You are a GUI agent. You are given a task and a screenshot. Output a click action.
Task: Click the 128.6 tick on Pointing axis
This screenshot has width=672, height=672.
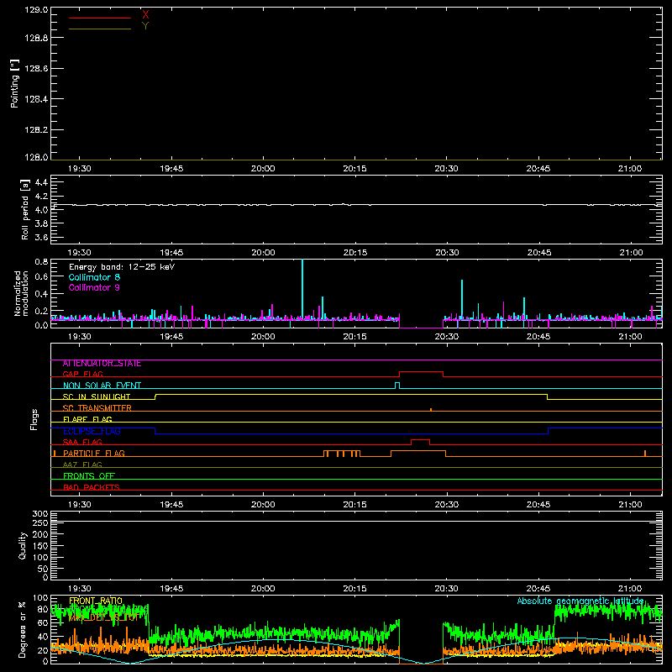coord(36,69)
